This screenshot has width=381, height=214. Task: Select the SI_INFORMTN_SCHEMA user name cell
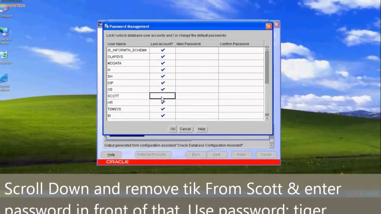point(128,50)
